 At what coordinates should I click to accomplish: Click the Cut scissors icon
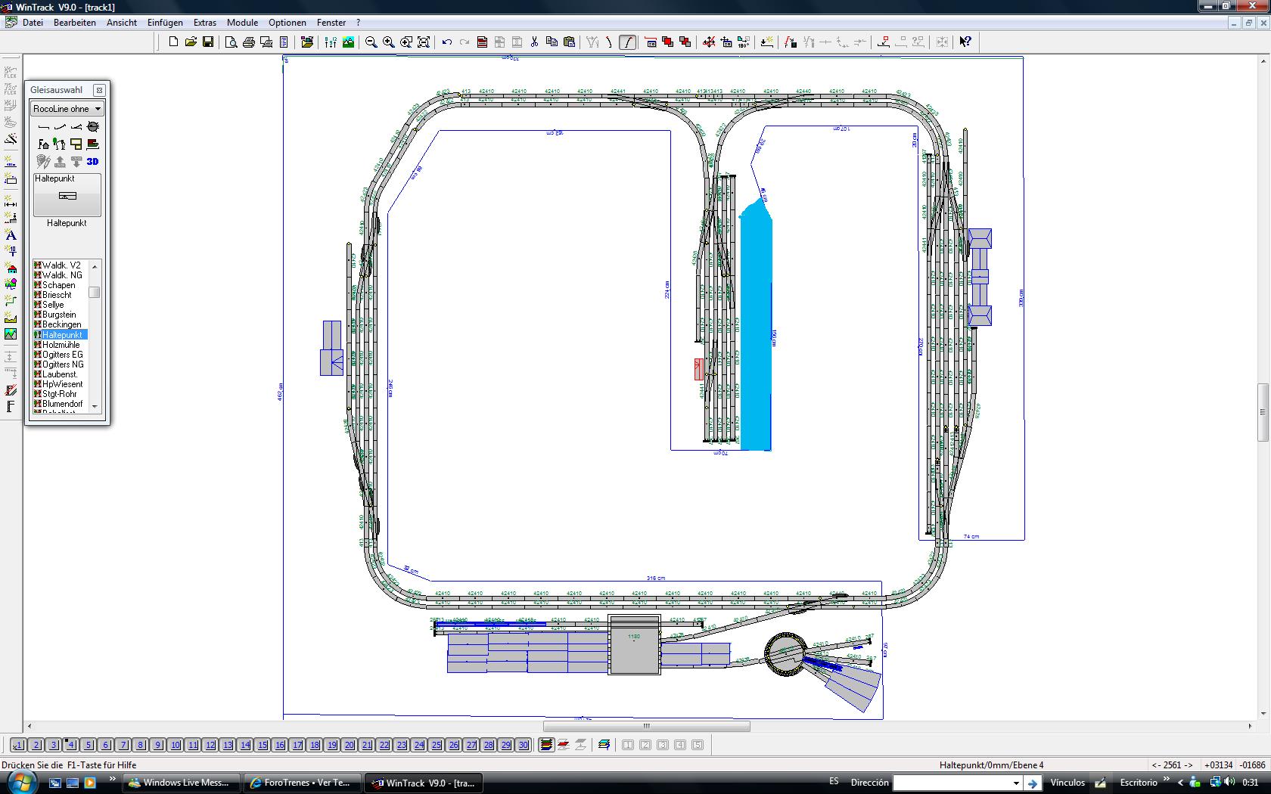click(534, 42)
